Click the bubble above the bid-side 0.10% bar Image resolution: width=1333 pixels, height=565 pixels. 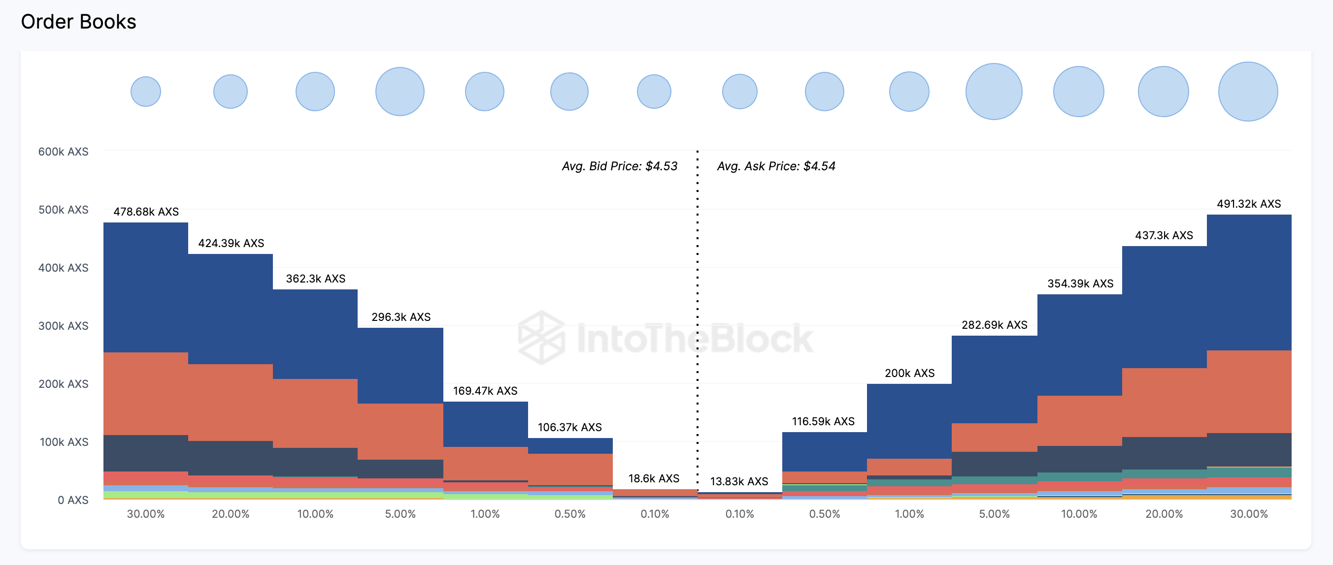[x=654, y=92]
